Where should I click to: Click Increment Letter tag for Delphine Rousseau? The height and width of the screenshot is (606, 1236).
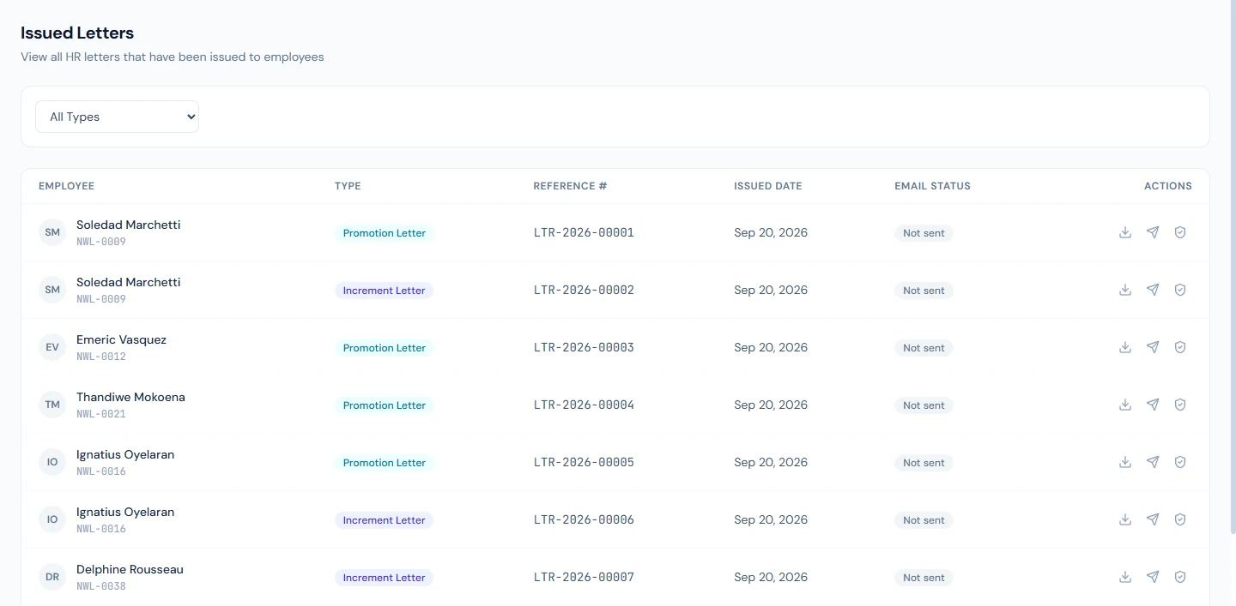(385, 578)
